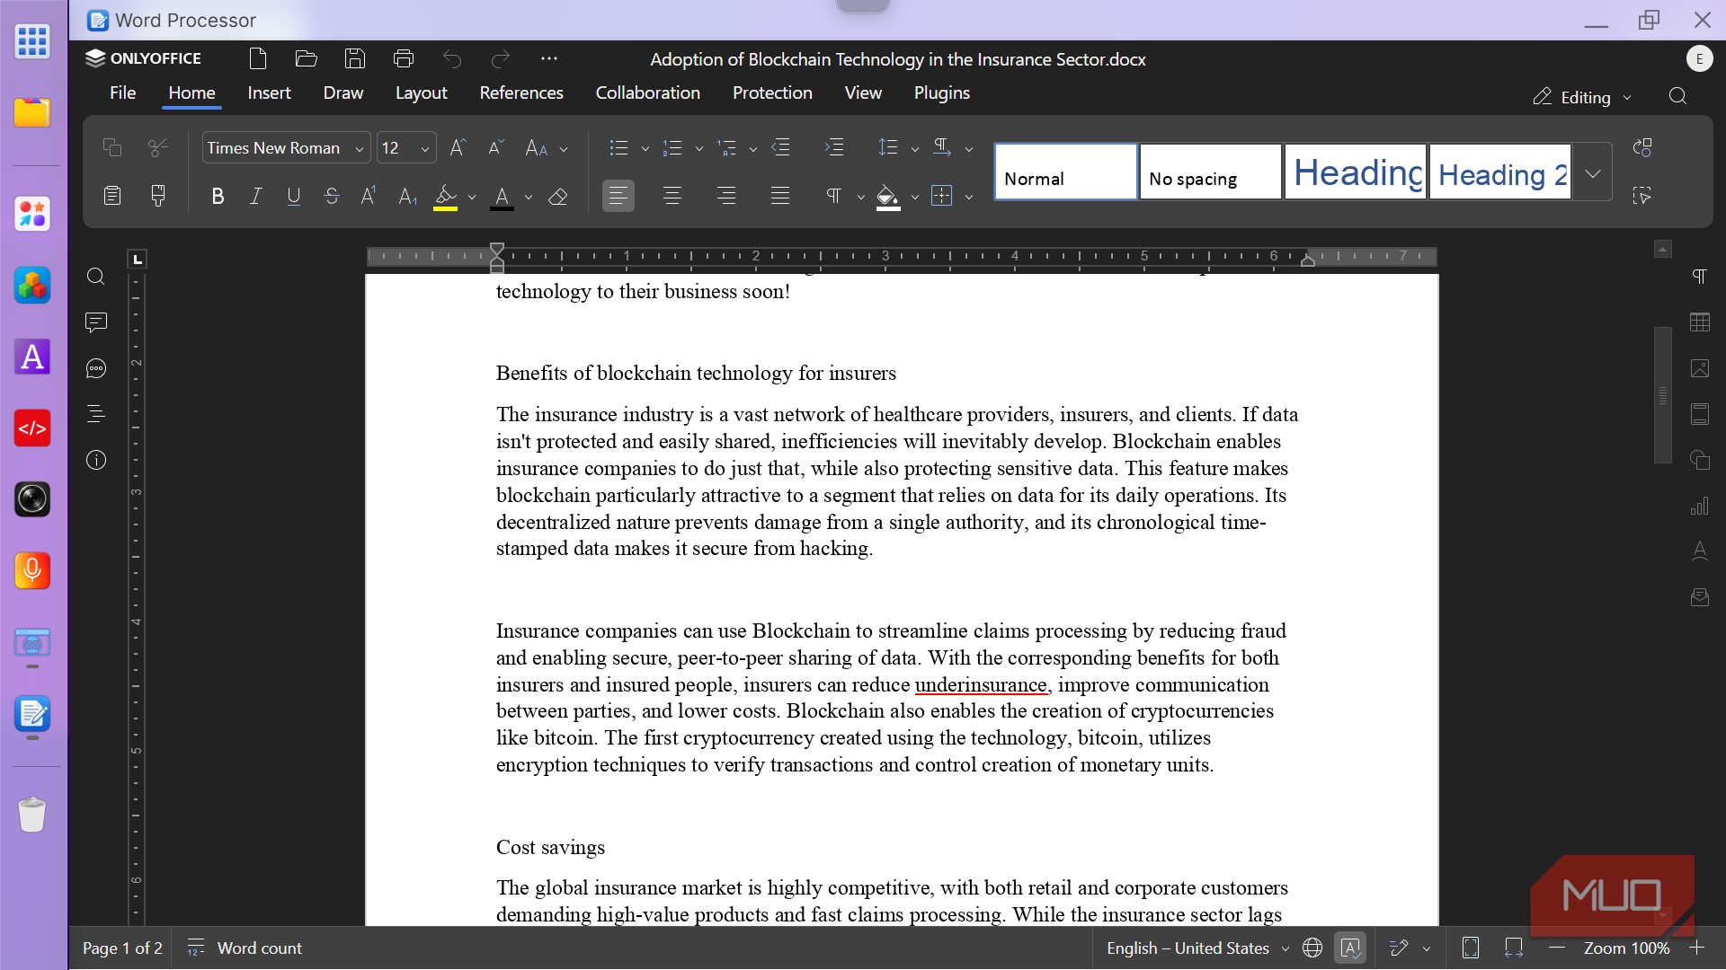Open Headings navigation in left sidebar
The width and height of the screenshot is (1726, 970).
tap(96, 414)
